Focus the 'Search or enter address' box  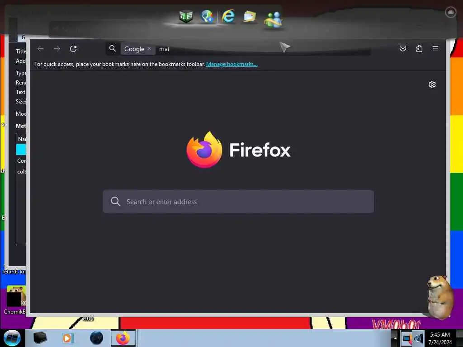click(x=238, y=202)
